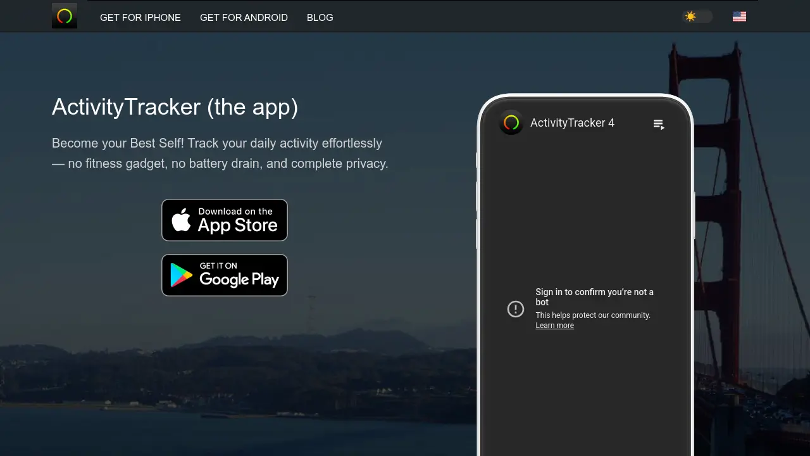810x456 pixels.
Task: Click the 'This helps protect our community.' text
Action: click(x=593, y=315)
